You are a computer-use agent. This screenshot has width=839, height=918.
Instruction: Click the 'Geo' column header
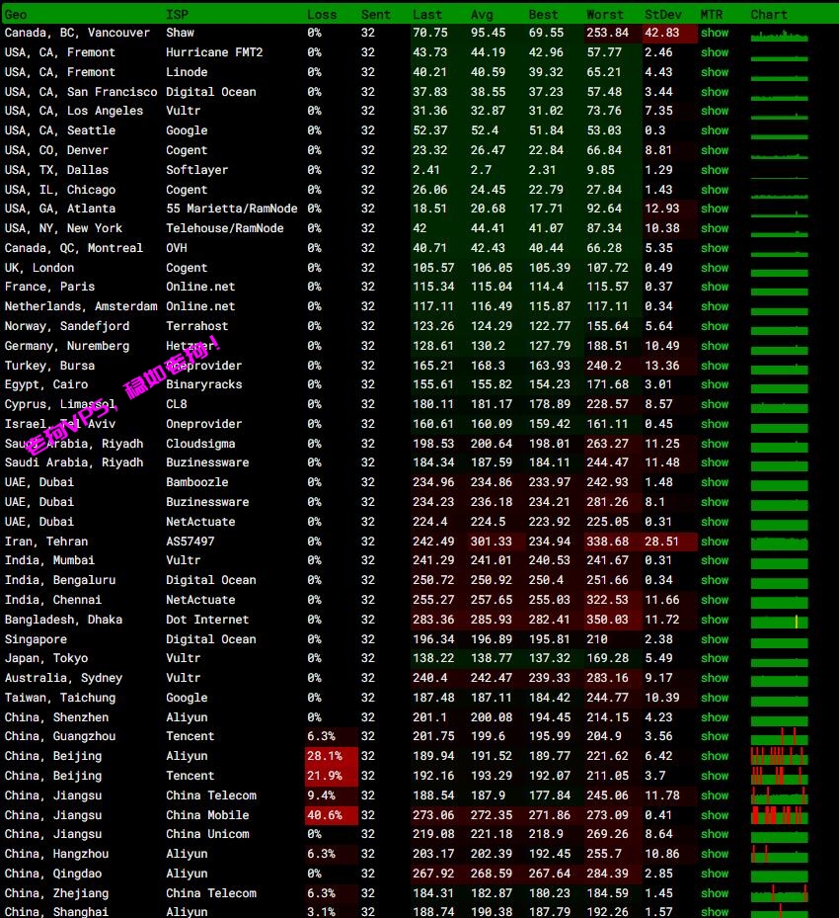tap(16, 15)
